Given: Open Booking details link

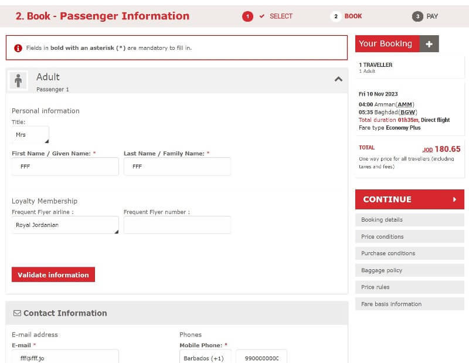Looking at the screenshot, I should (x=409, y=220).
